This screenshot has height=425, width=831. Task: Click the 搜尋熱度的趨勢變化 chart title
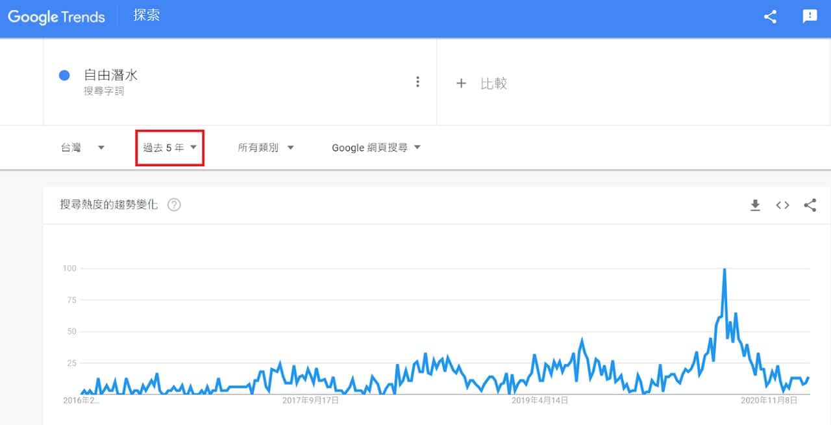pyautogui.click(x=108, y=205)
